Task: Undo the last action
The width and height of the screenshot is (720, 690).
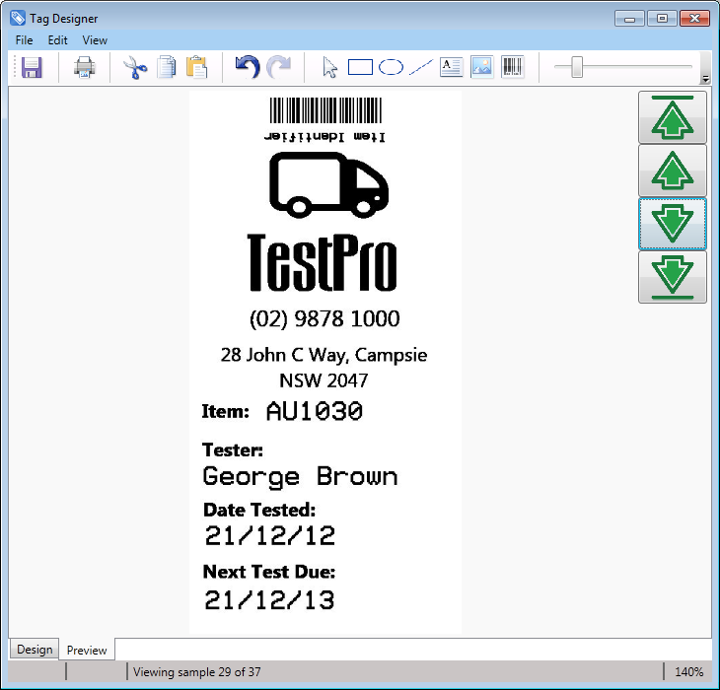Action: click(247, 67)
